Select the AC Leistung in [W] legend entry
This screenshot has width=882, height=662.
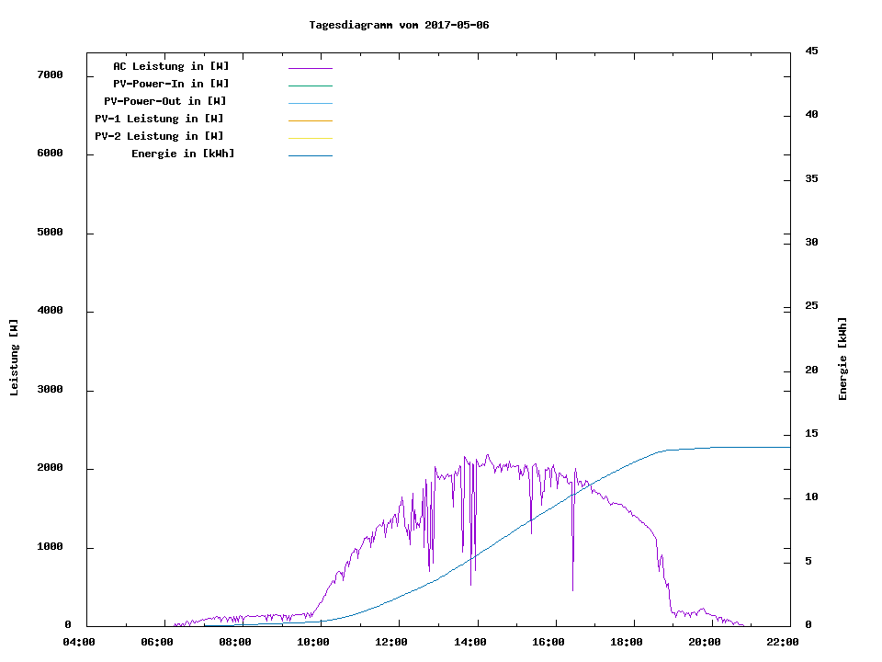[x=171, y=66]
